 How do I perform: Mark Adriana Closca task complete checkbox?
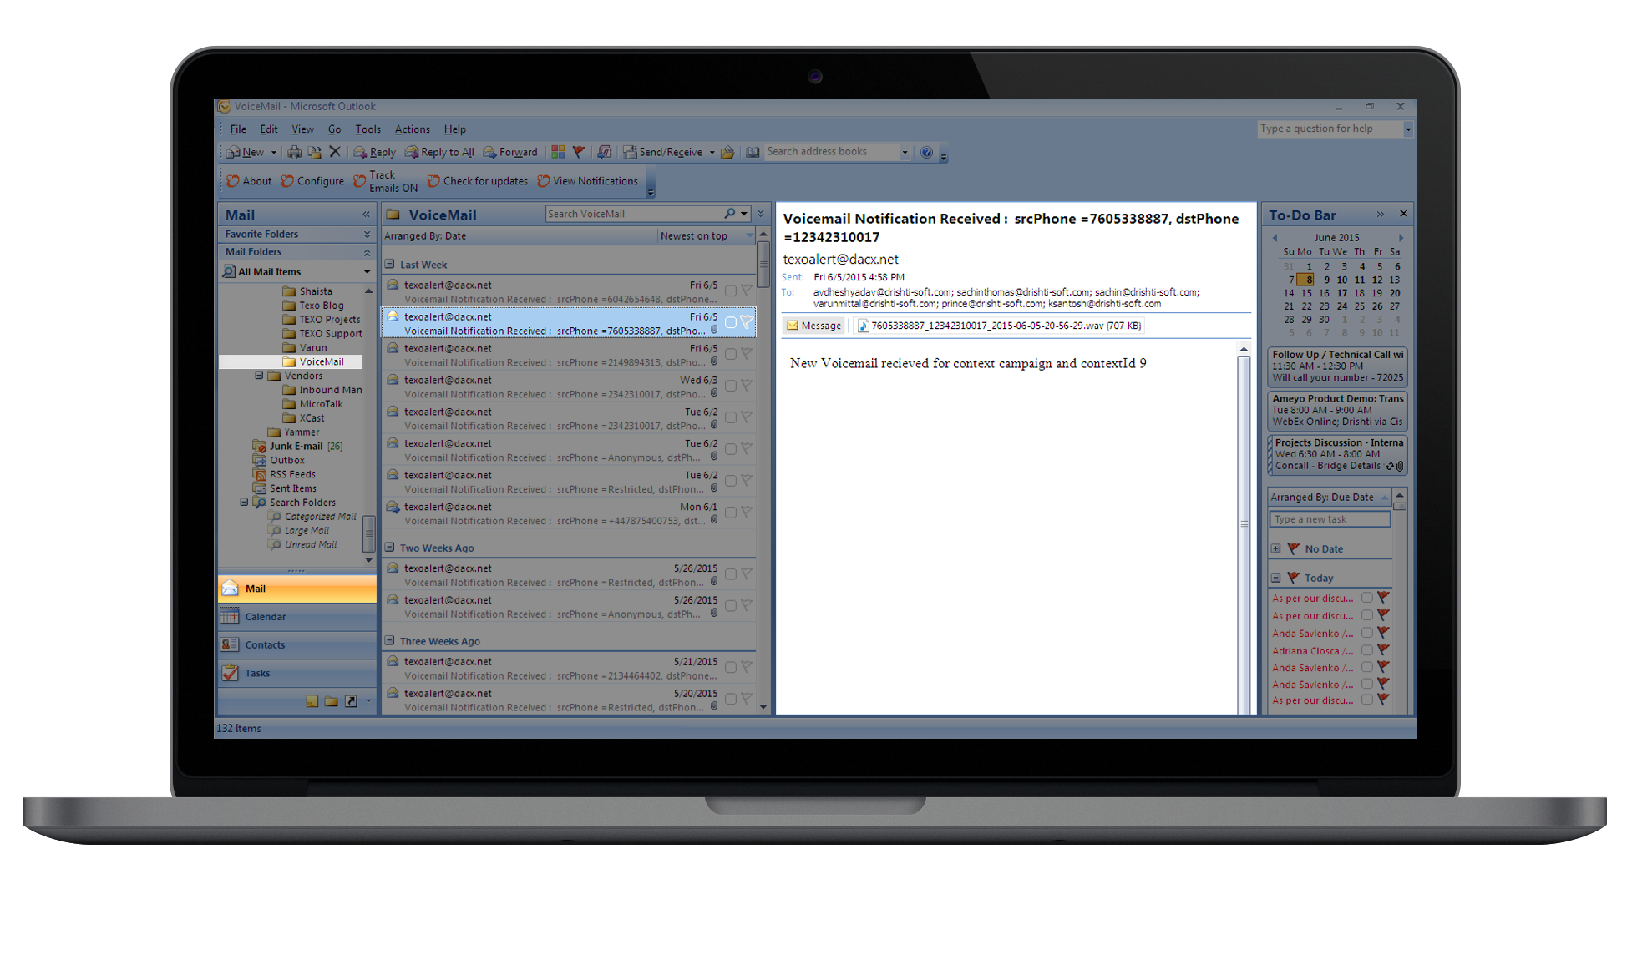click(1367, 650)
